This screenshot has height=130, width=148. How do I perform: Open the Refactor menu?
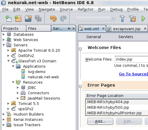tap(86, 9)
